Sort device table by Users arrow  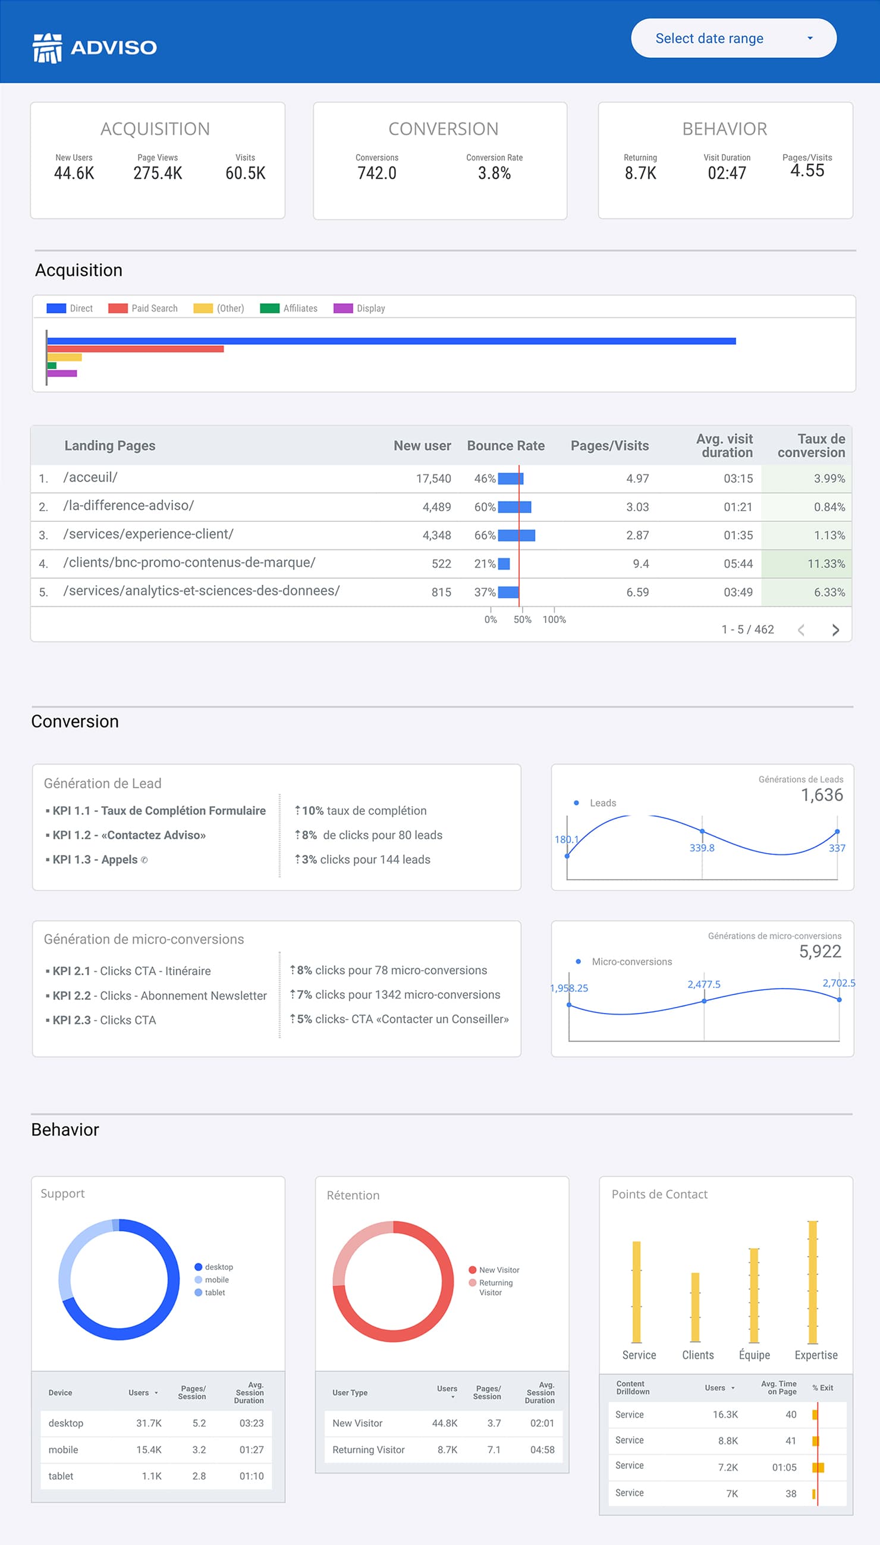click(x=156, y=1393)
